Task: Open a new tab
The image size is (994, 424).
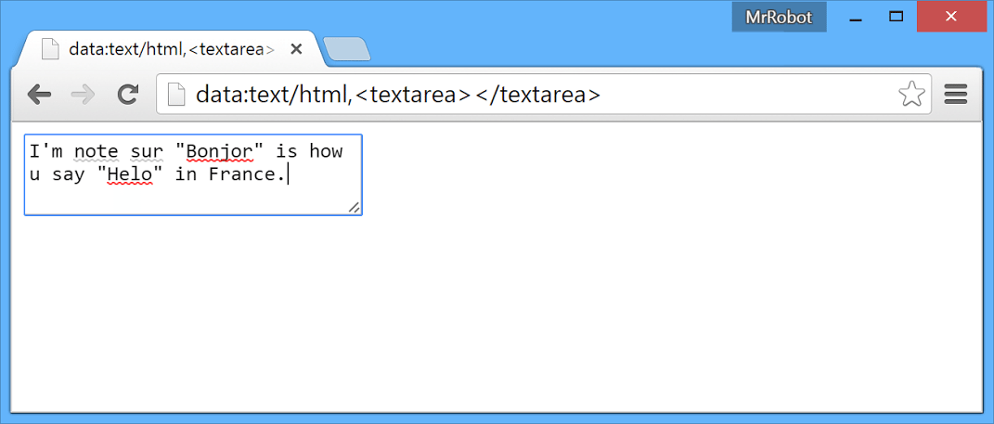Action: (347, 49)
